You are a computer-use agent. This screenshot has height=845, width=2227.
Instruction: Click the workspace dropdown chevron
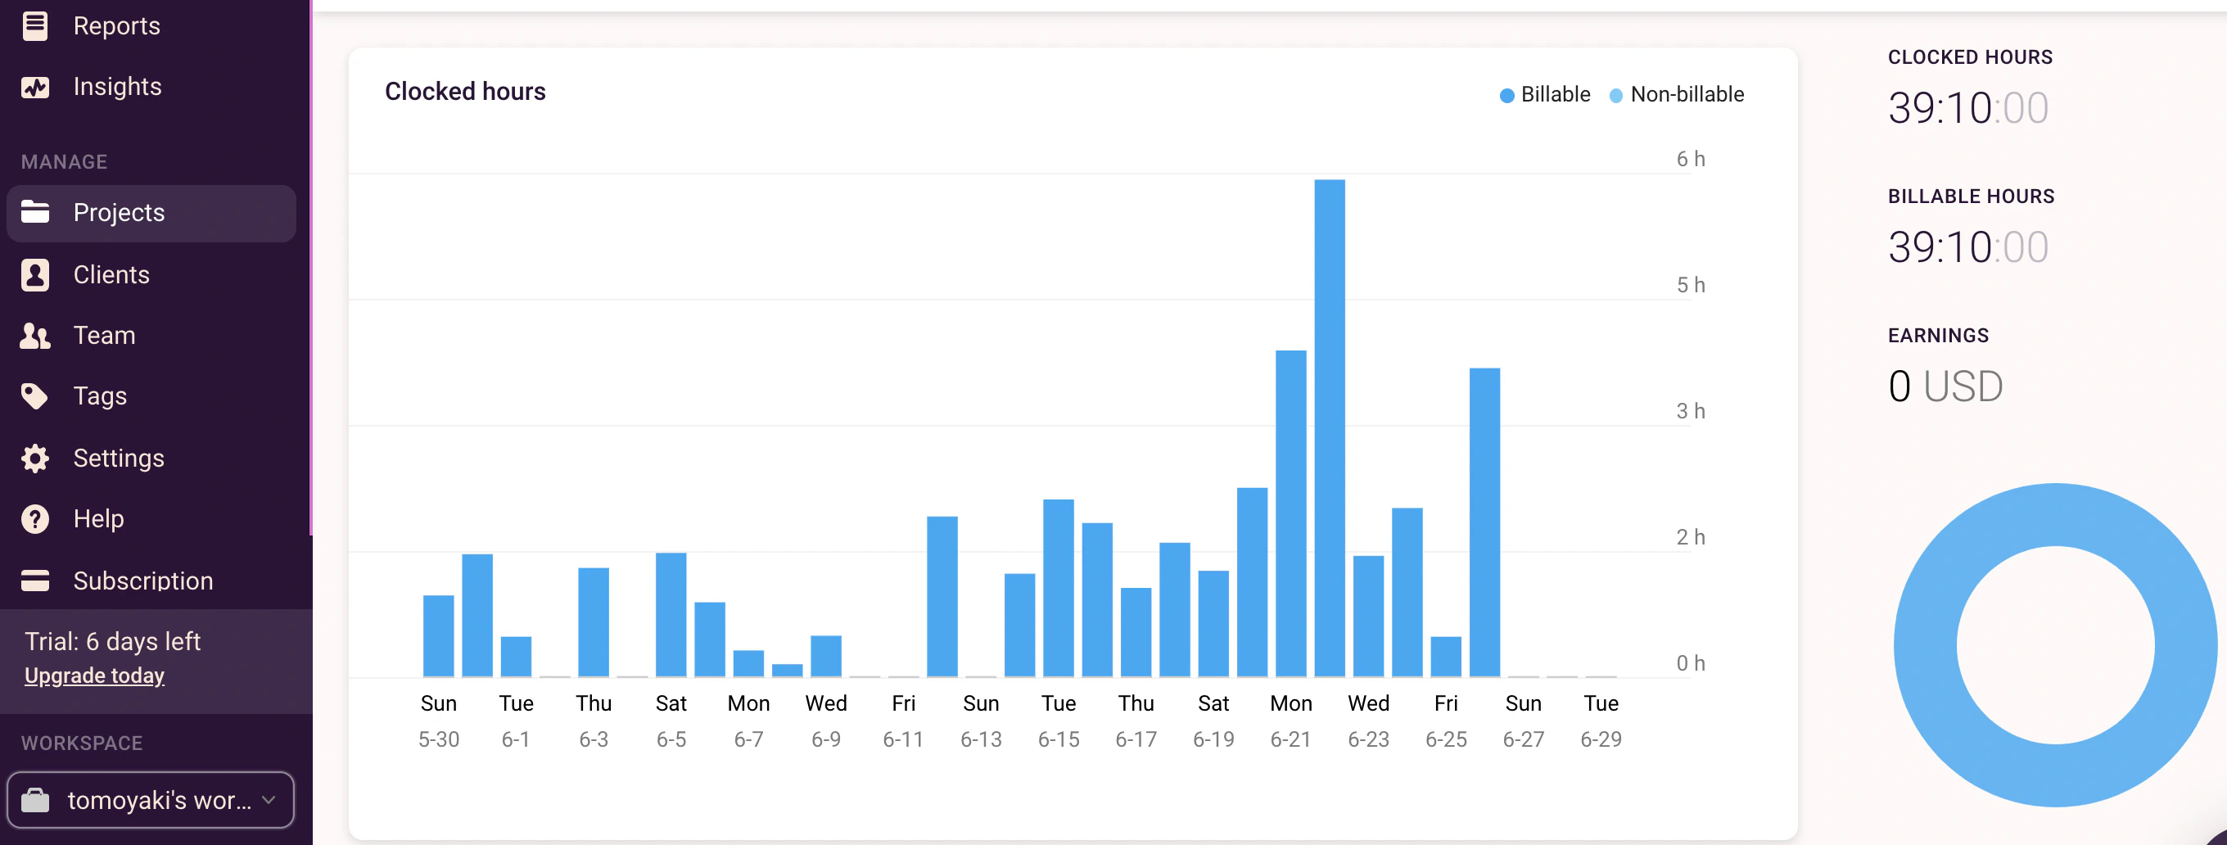(x=269, y=800)
